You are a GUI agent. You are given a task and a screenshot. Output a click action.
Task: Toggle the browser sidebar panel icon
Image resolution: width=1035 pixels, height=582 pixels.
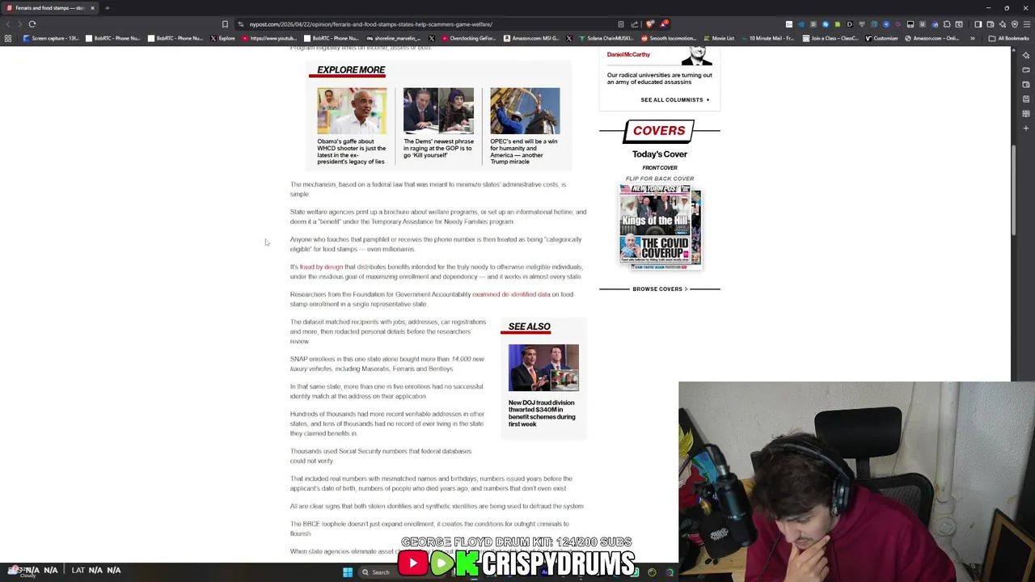[x=978, y=24]
